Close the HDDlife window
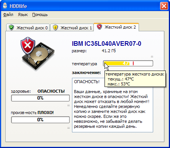 164,6
